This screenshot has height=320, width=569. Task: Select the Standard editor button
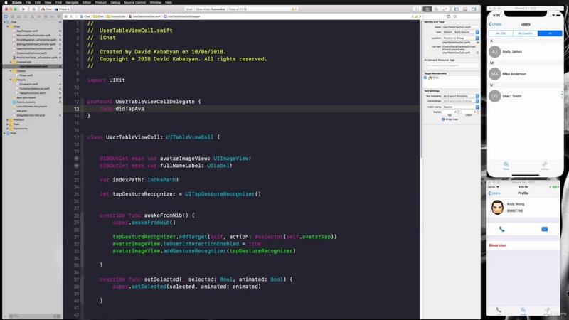pyautogui.click(x=427, y=9)
